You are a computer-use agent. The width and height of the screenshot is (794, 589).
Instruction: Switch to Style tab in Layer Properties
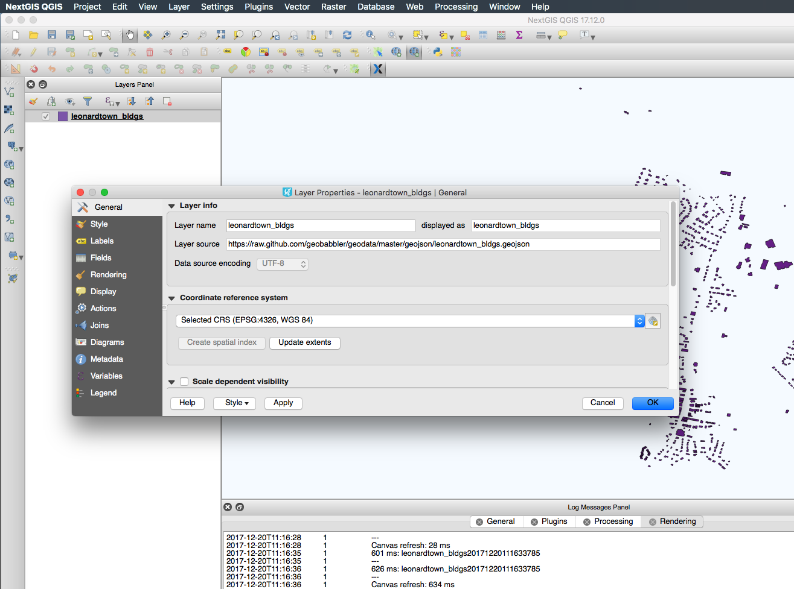(x=117, y=224)
